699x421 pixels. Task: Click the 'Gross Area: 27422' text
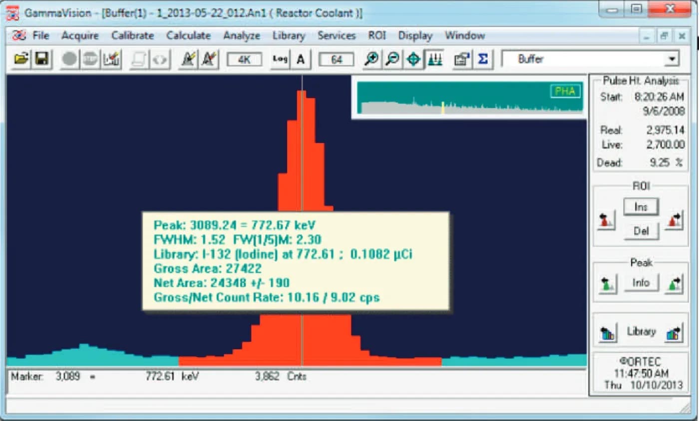pos(208,268)
